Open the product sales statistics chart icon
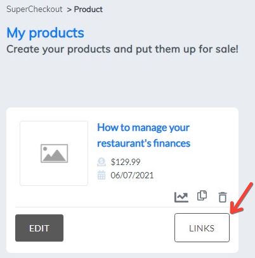 pyautogui.click(x=181, y=197)
